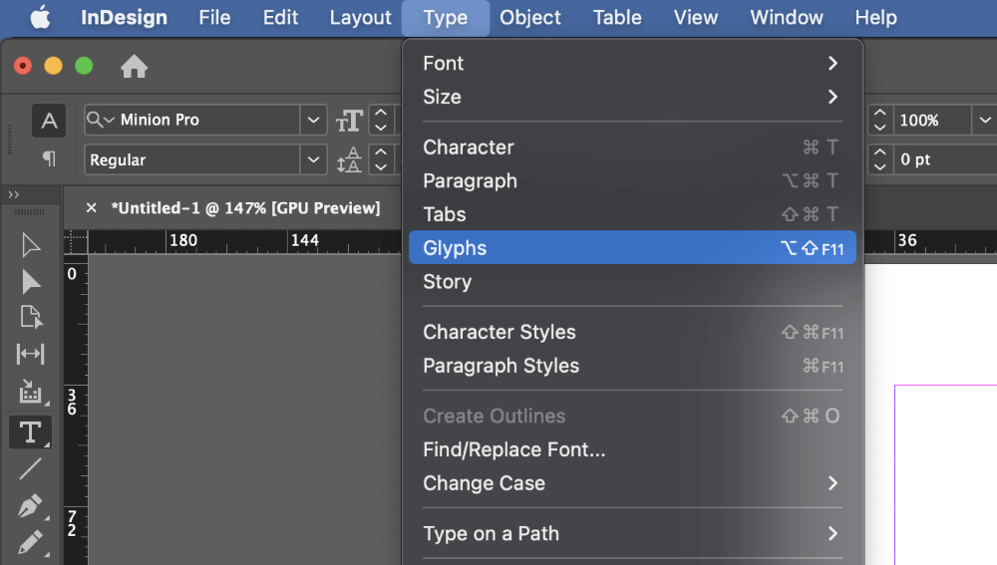Open Paragraph Styles panel

[633, 366]
